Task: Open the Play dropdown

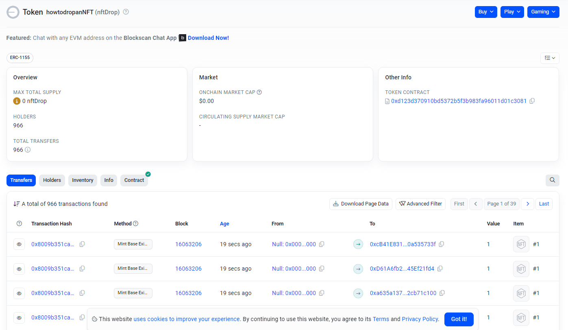Action: (512, 12)
